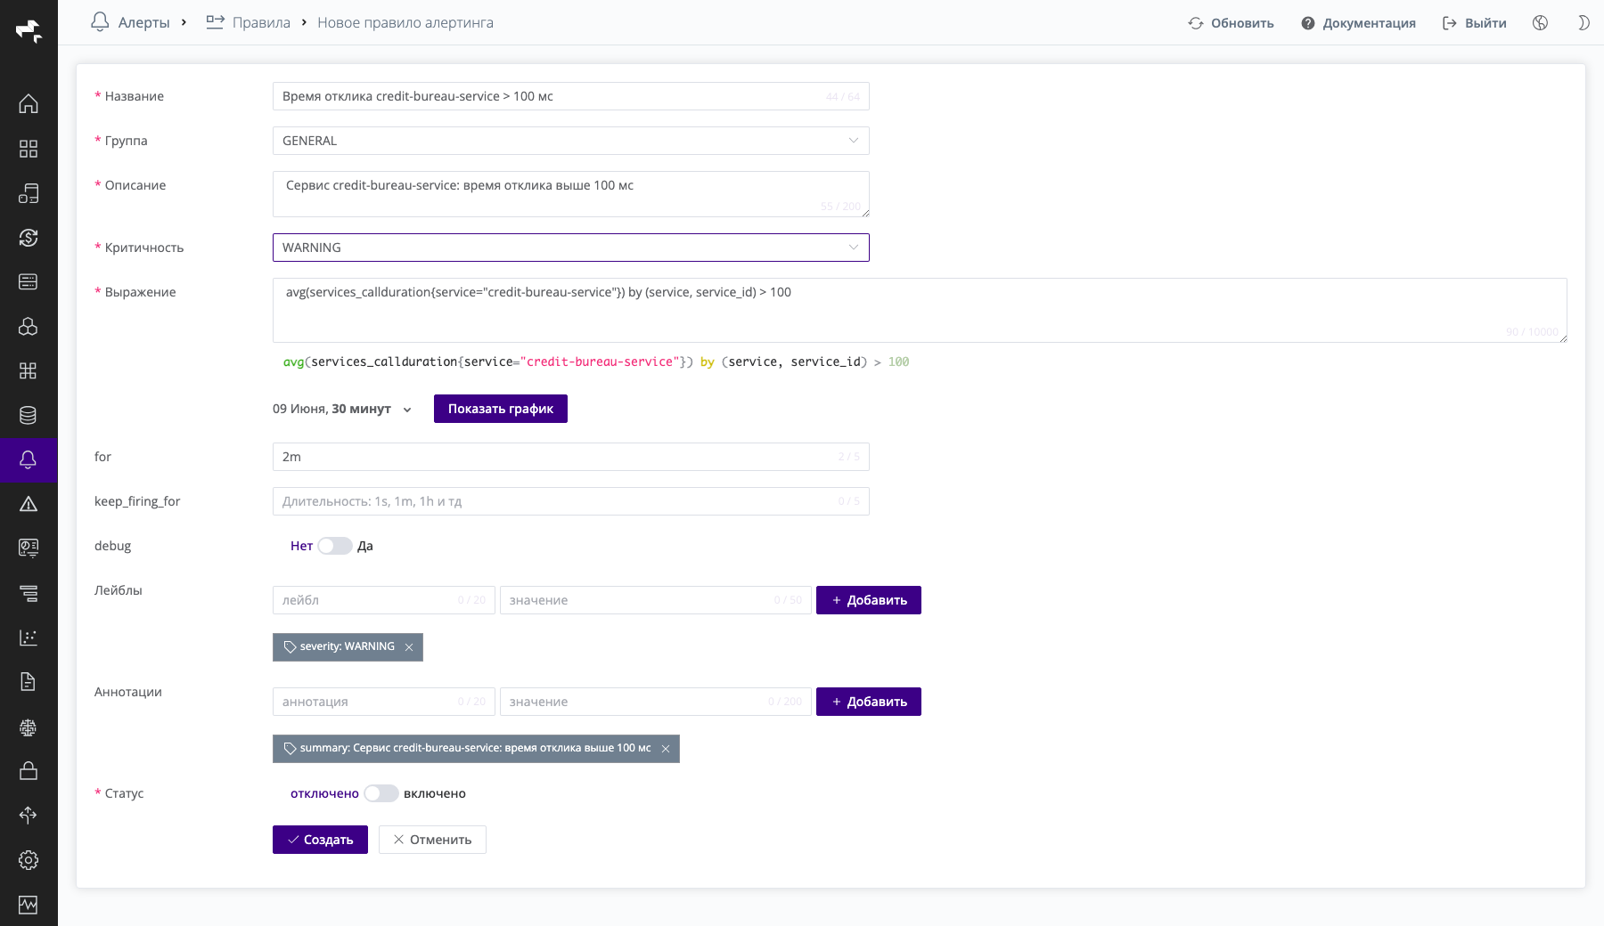Remove the severity: WARNING label tag

(409, 647)
